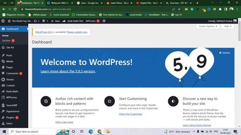Open the Howdy, Mithlesh Kumar profile menu
The image size is (241, 135).
222,21
